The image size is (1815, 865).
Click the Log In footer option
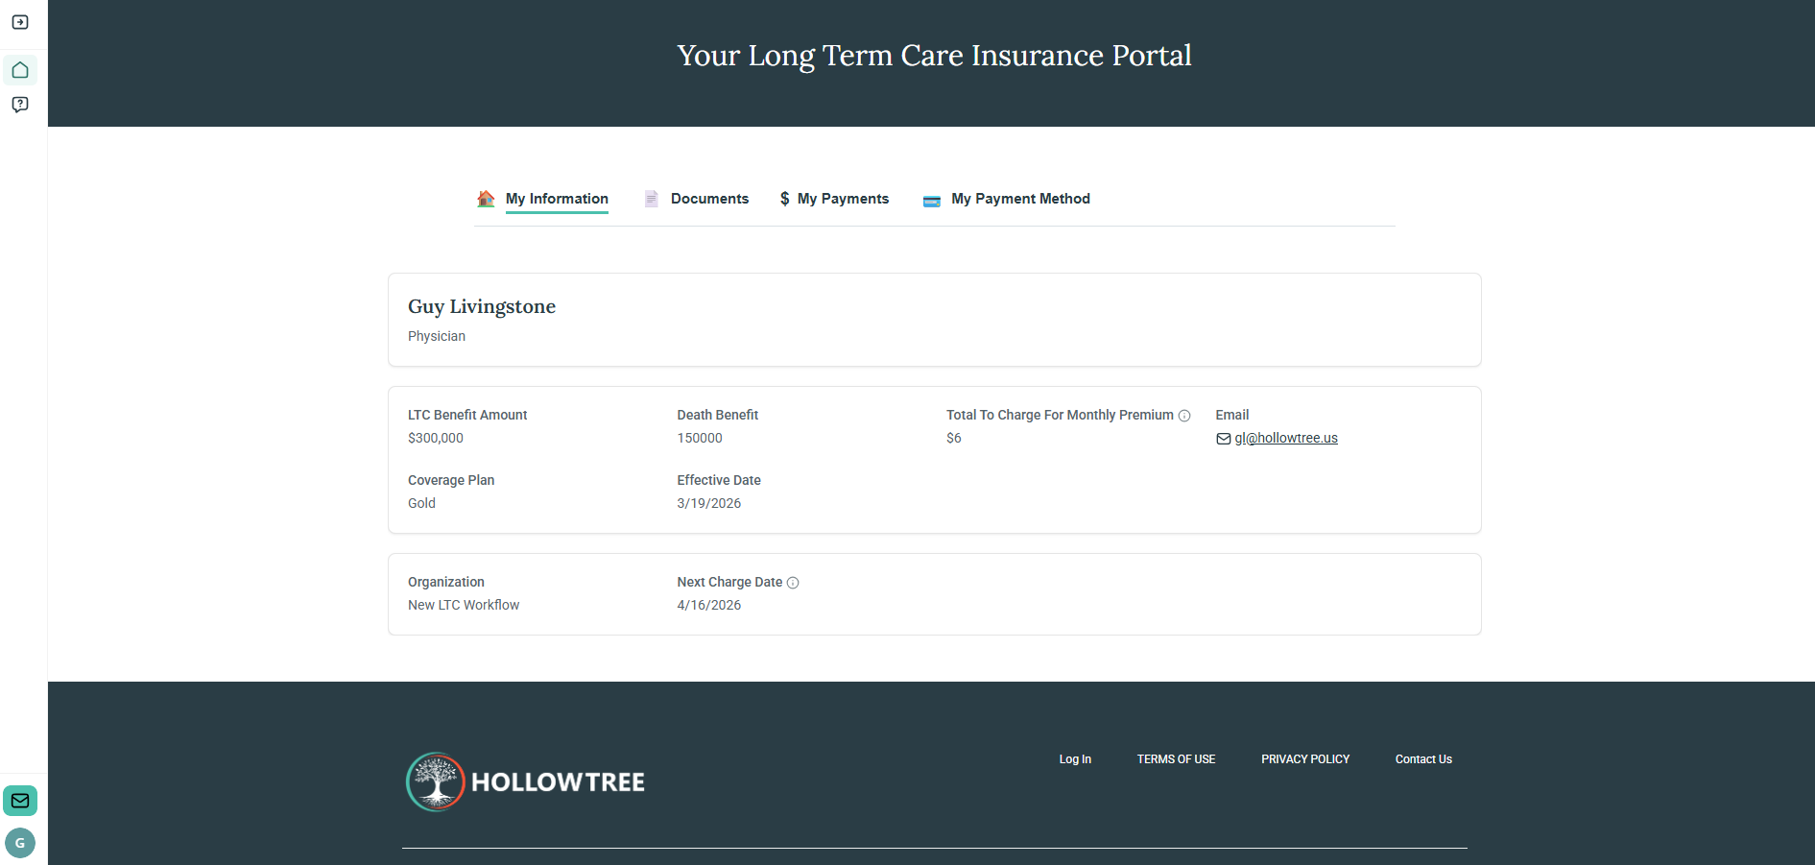tap(1075, 758)
